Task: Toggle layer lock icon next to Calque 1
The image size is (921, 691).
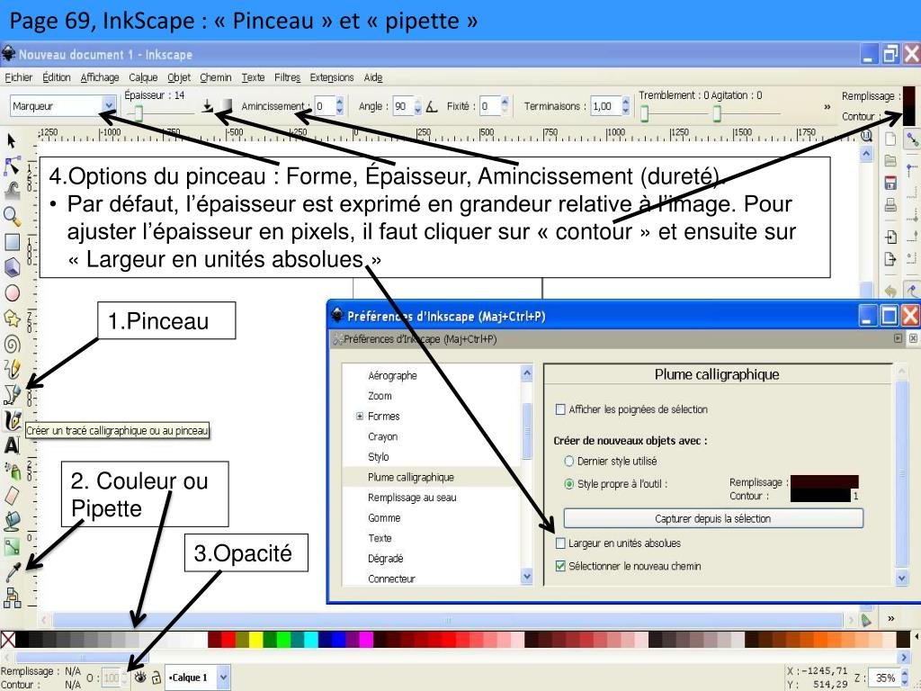Action: point(156,678)
